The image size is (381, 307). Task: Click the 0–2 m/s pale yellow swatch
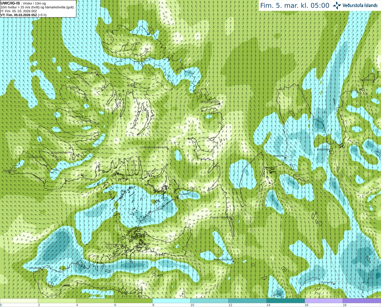pyautogui.click(x=19, y=301)
